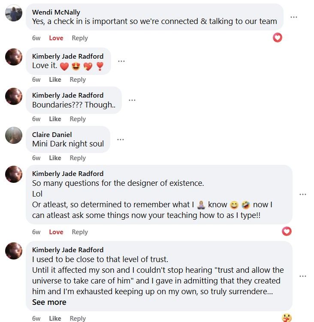The image size is (314, 322).
Task: Click heart reaction on Wendi McNally's comment
Action: tap(278, 38)
